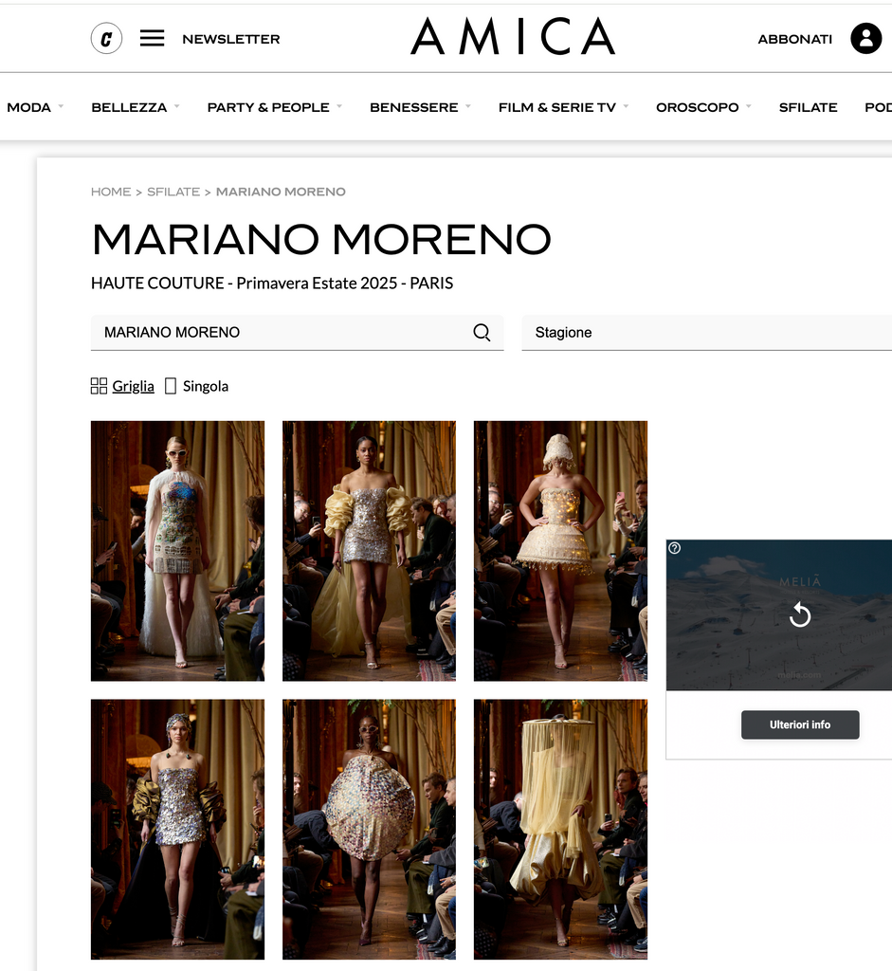Click the Singola single view icon
This screenshot has height=971, width=892.
[171, 387]
